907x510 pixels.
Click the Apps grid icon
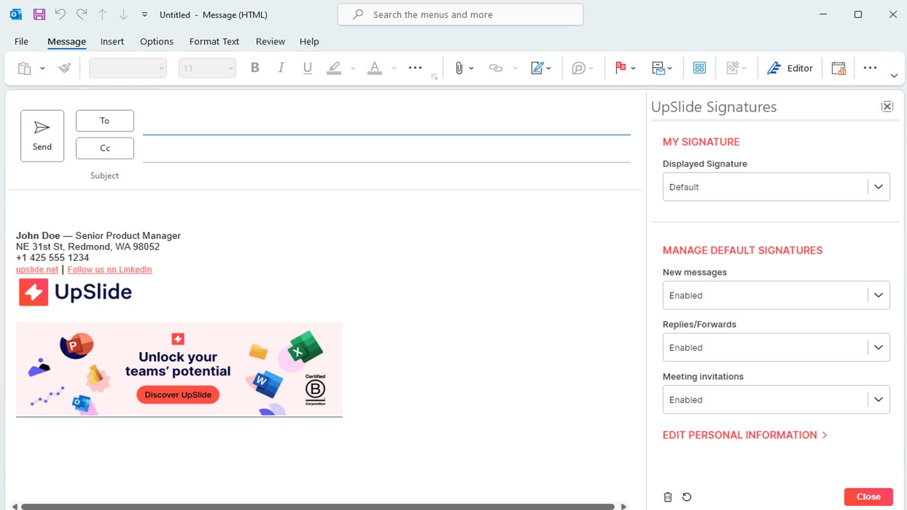pyautogui.click(x=699, y=68)
